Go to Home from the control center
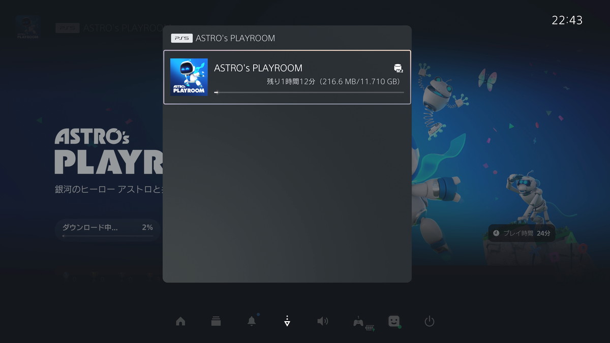The height and width of the screenshot is (343, 610). (180, 321)
